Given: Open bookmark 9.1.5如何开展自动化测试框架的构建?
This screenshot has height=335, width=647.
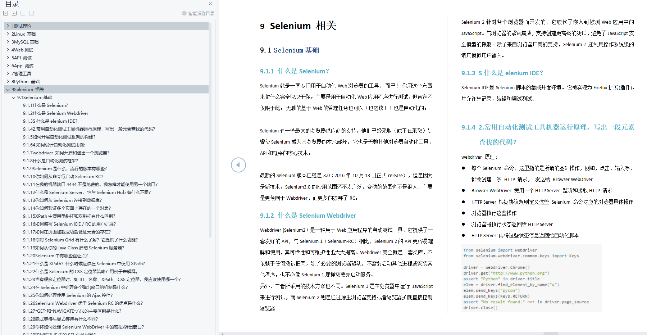Looking at the screenshot, I should pos(59,137).
